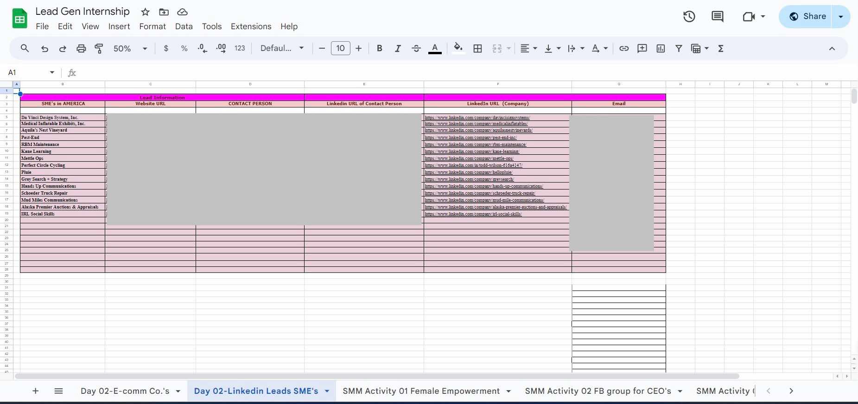The height and width of the screenshot is (404, 858).
Task: Open the Insert menu
Action: point(119,26)
